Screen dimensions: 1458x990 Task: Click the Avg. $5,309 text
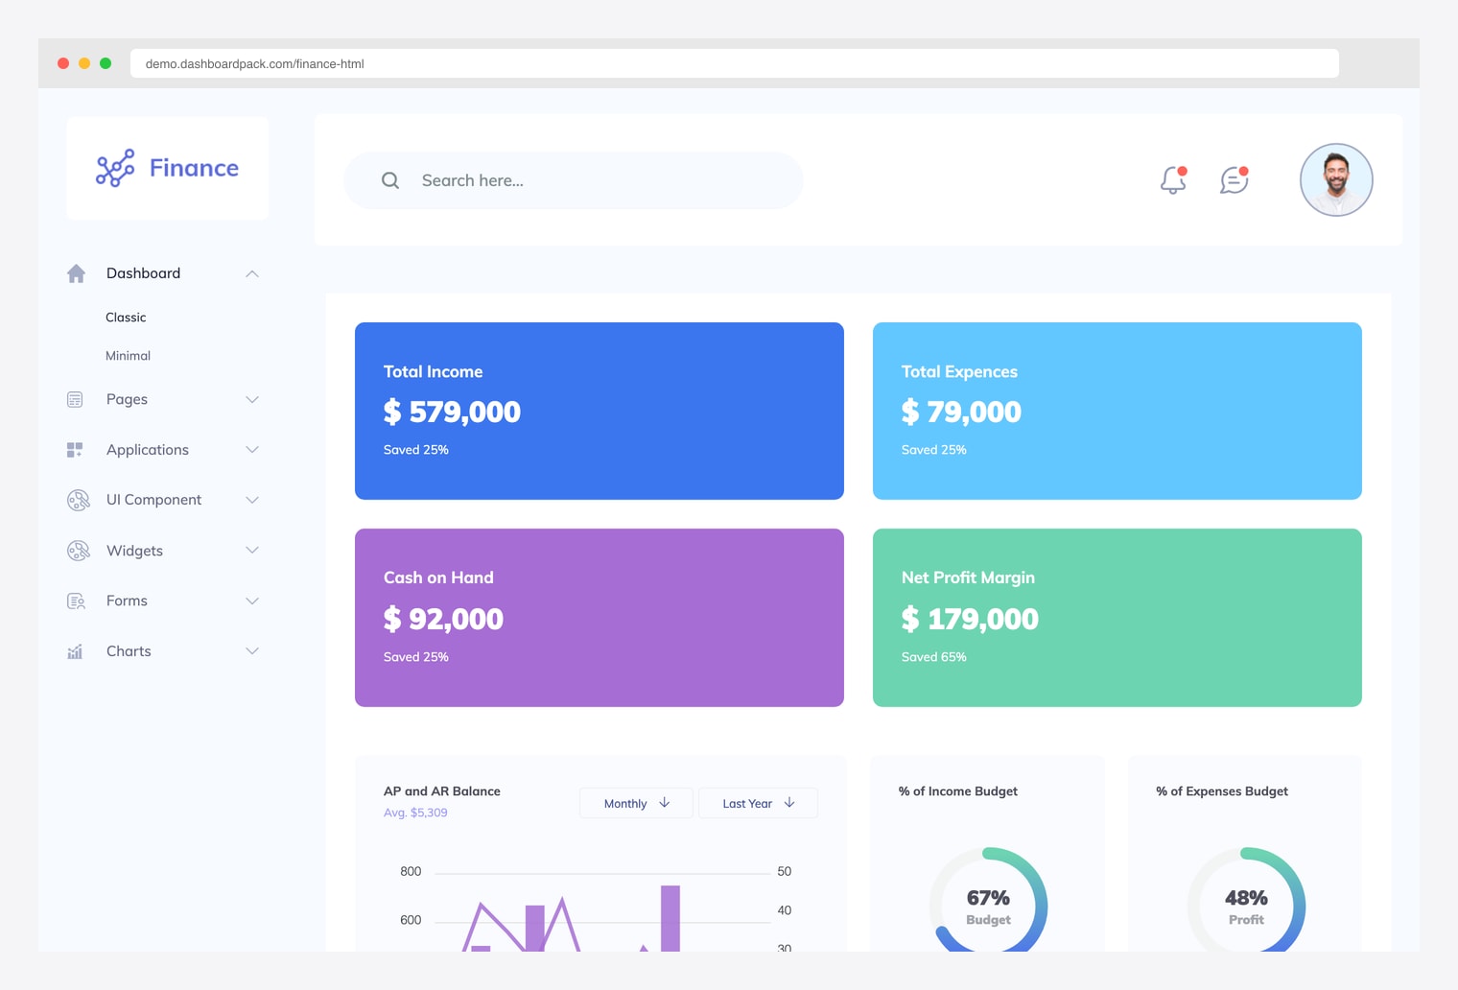pyautogui.click(x=415, y=813)
